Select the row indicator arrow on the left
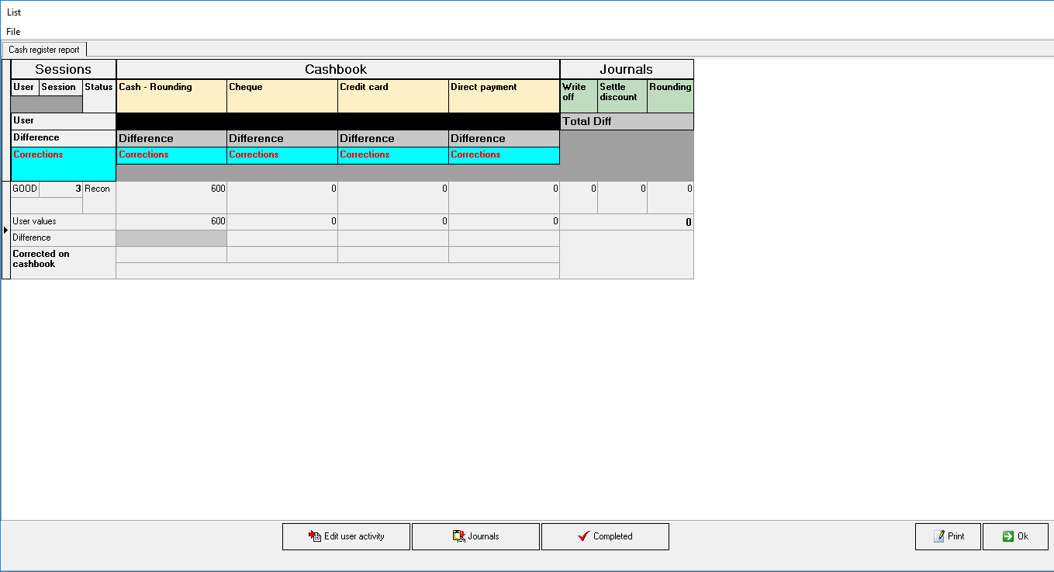The height and width of the screenshot is (572, 1054). (x=6, y=230)
